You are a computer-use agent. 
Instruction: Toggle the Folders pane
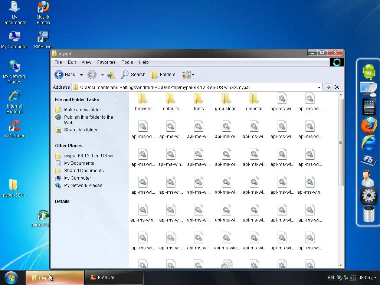point(163,74)
